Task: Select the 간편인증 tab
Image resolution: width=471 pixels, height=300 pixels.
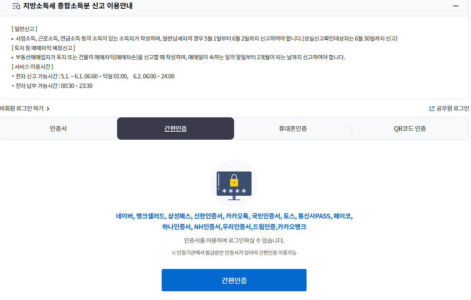Action: [176, 129]
